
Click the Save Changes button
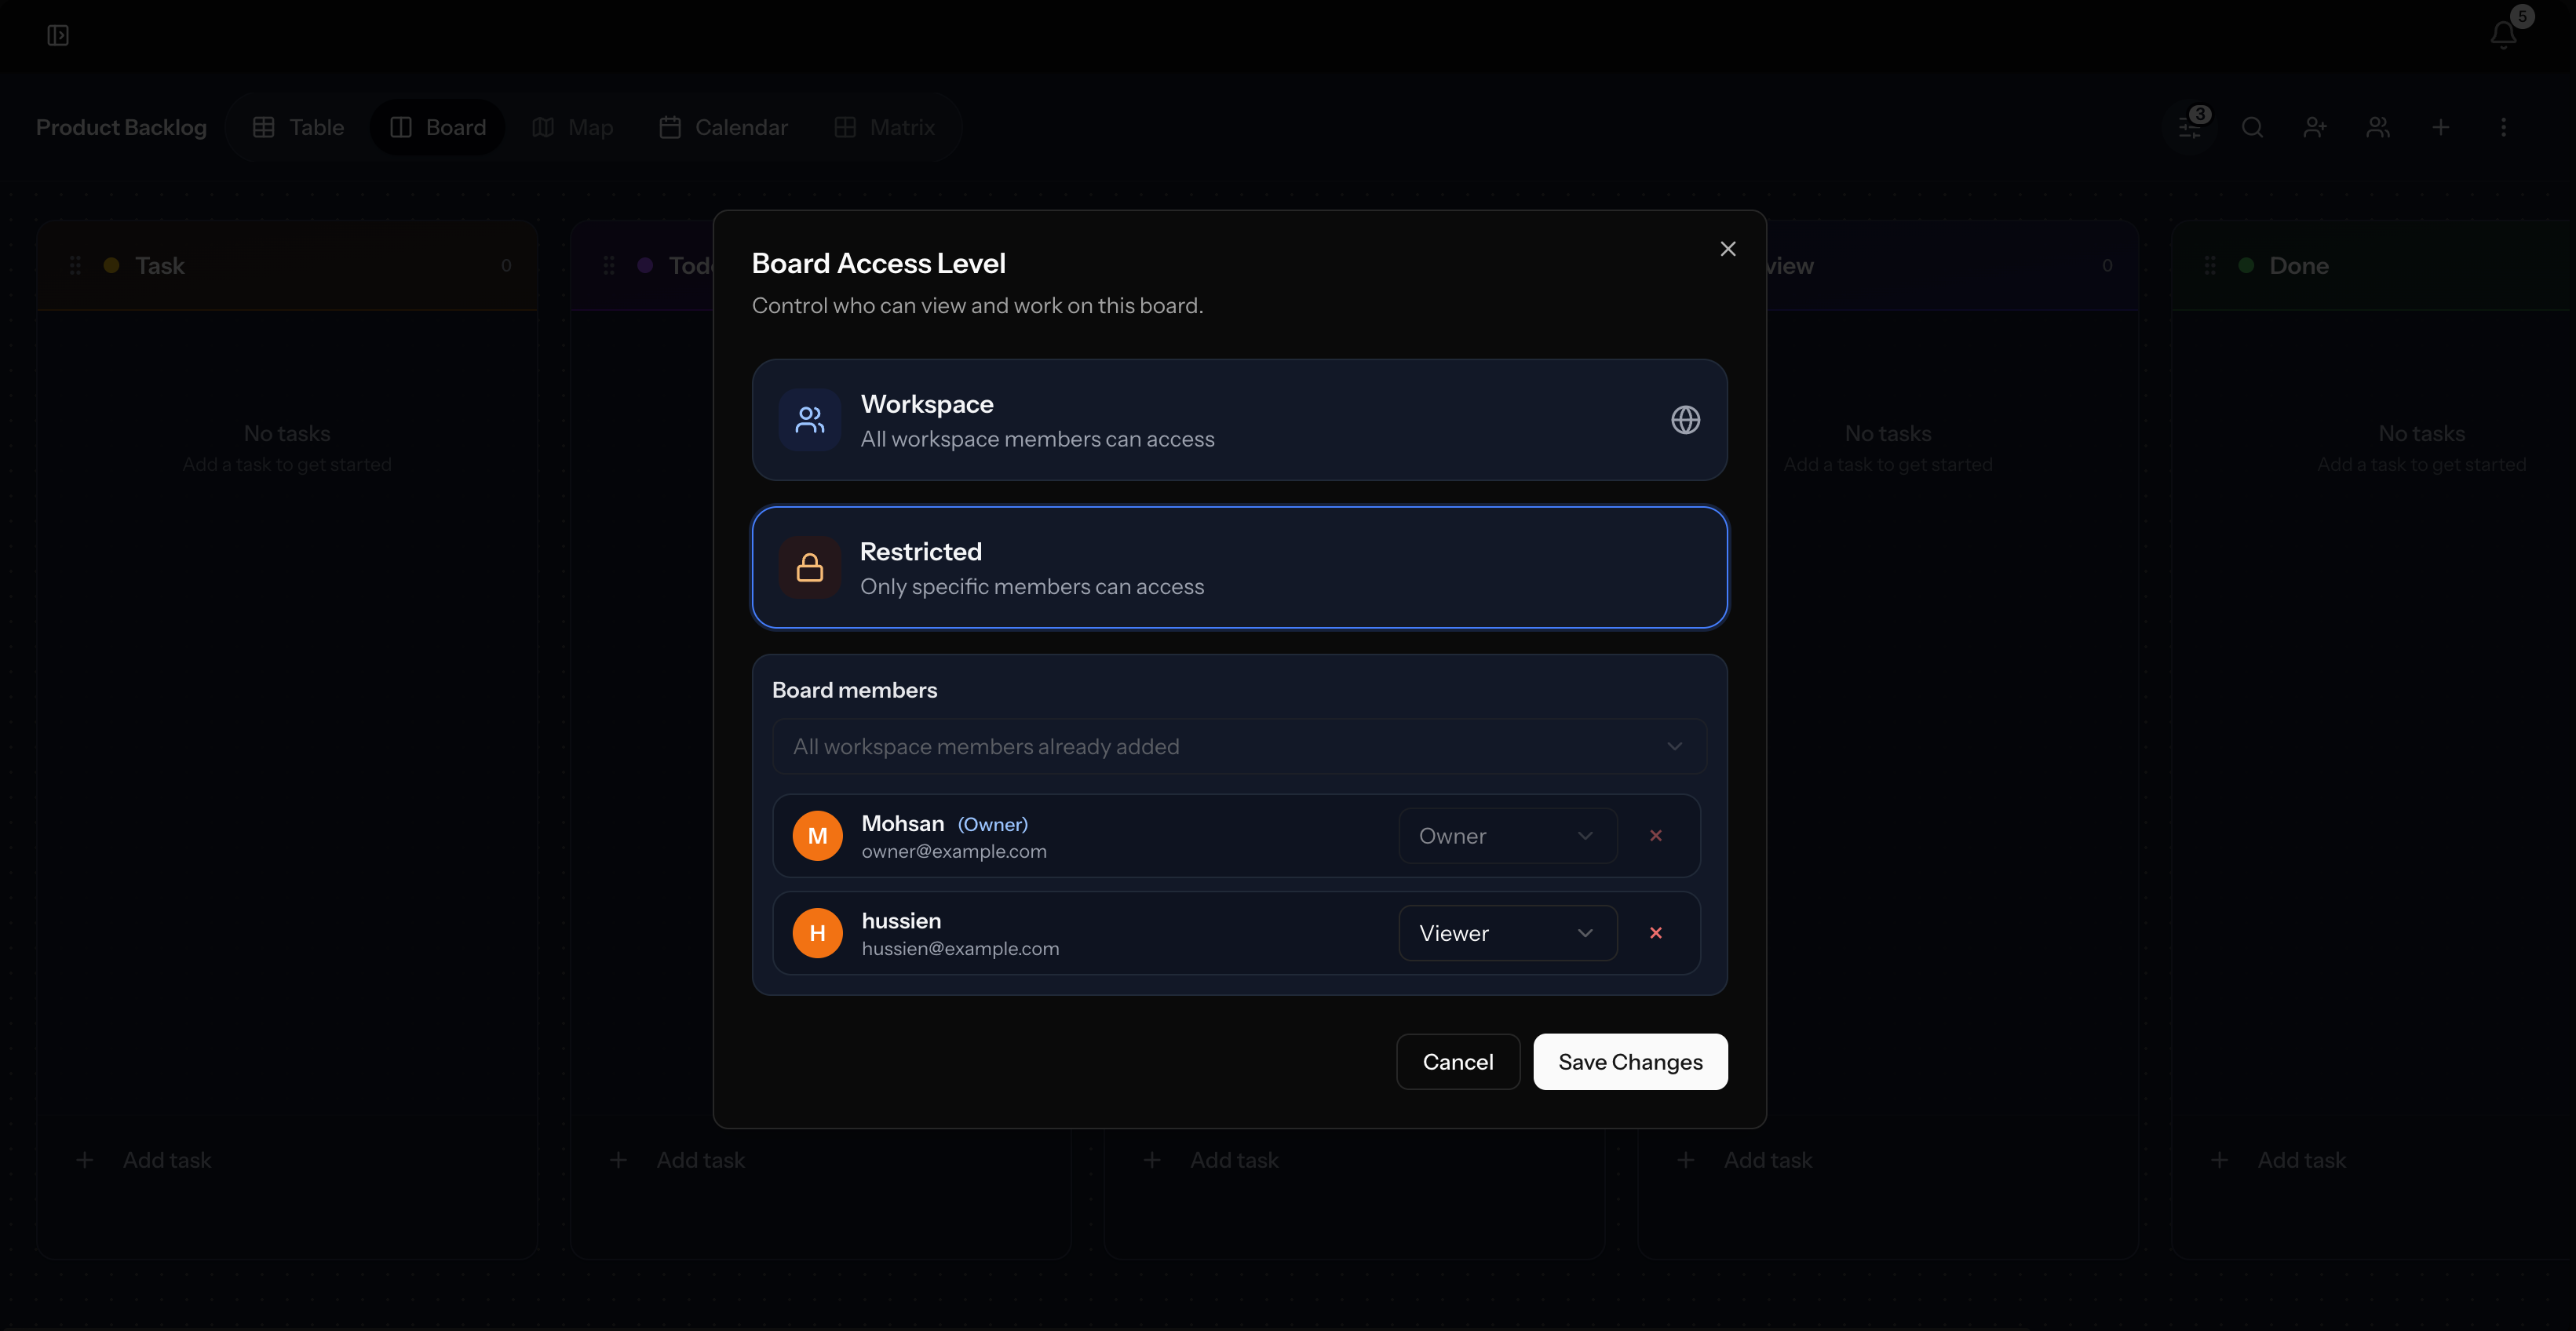(1630, 1062)
